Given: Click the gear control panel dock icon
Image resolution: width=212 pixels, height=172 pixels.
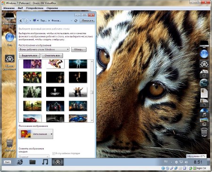Looking at the screenshot, I should point(204,64).
